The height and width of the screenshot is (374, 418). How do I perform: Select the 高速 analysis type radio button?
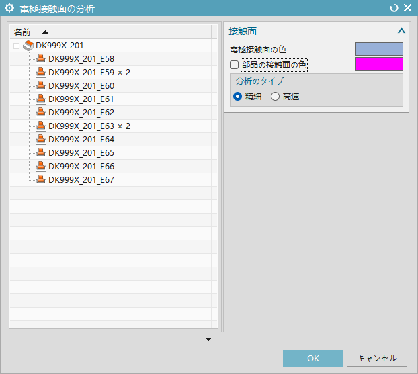click(275, 97)
